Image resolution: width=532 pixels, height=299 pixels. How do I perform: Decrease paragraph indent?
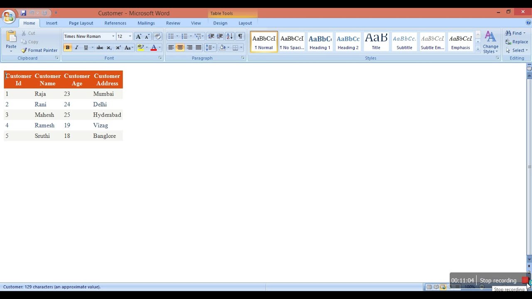pos(211,37)
